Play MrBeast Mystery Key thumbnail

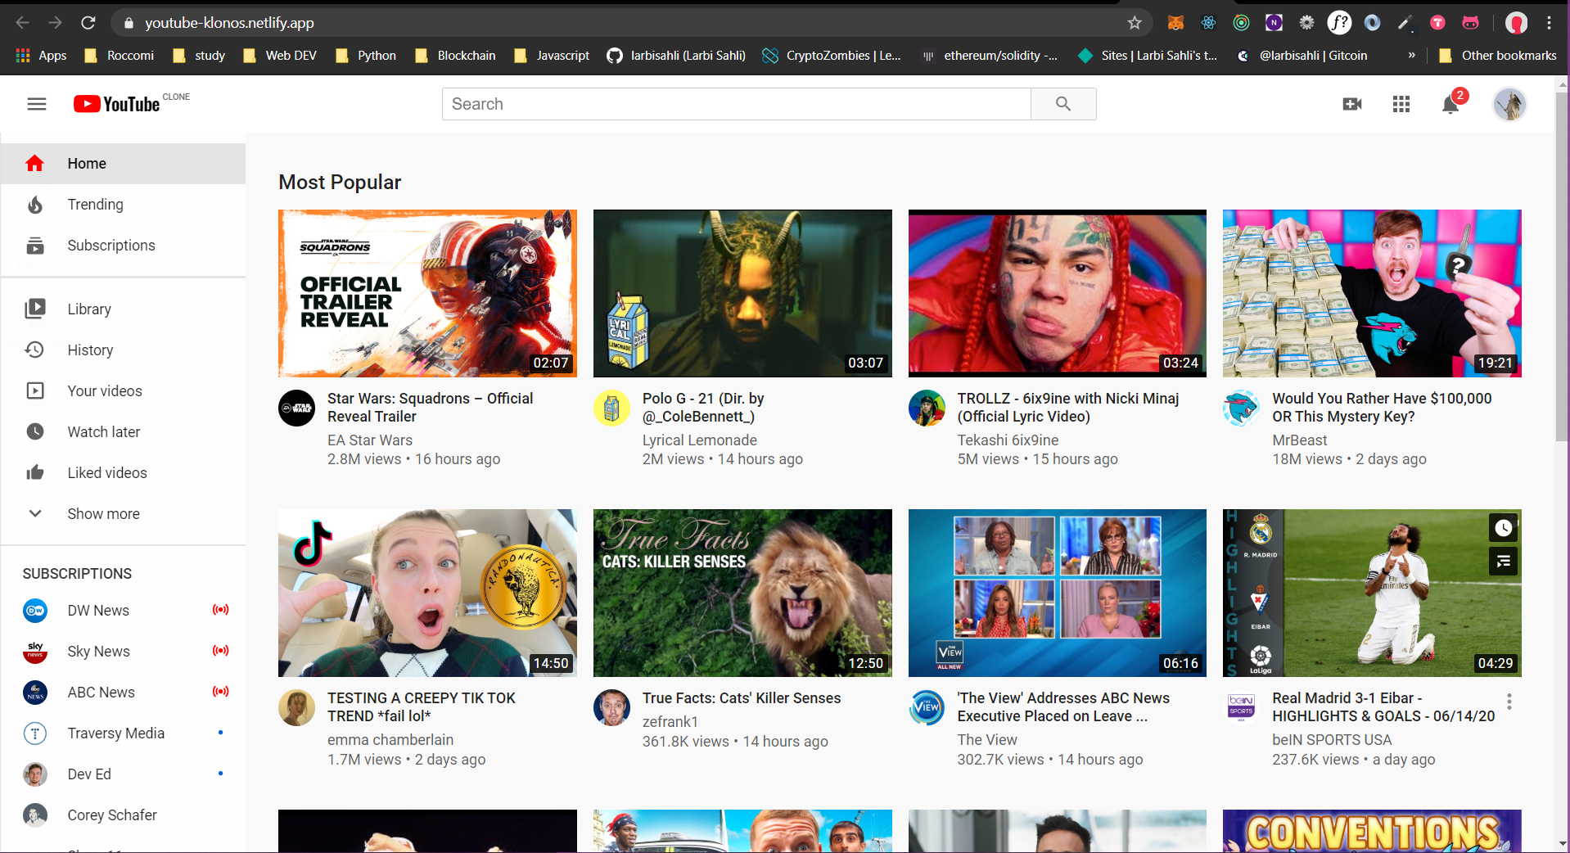tap(1372, 293)
